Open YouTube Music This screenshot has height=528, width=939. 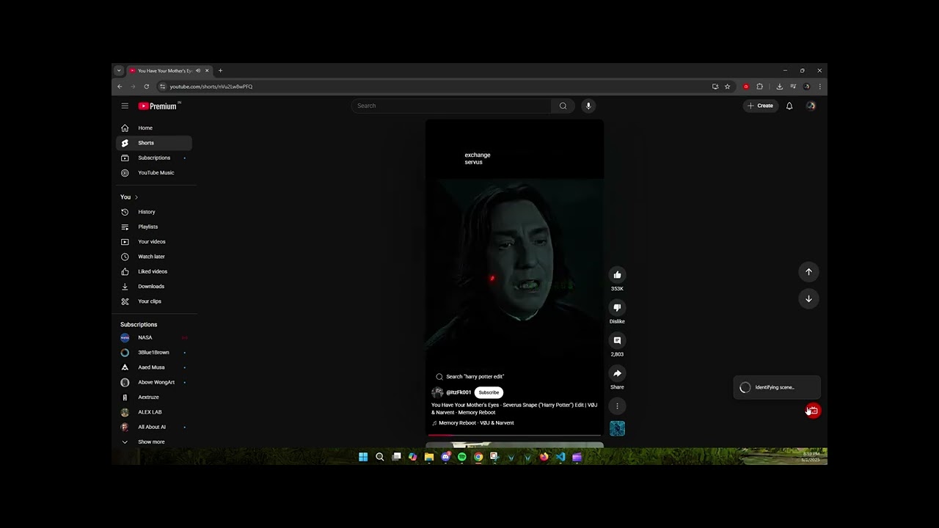(x=154, y=173)
